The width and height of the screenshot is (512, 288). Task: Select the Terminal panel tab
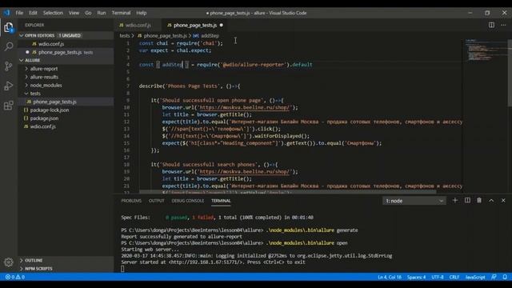[x=221, y=201]
